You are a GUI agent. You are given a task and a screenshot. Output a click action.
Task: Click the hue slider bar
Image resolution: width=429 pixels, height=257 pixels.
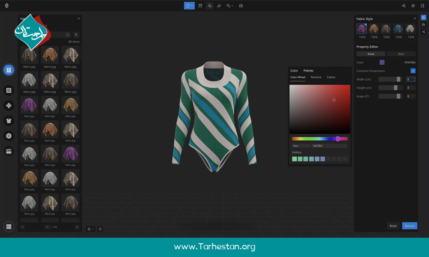click(x=320, y=139)
